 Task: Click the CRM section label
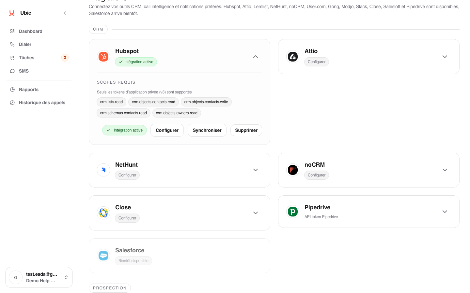point(98,29)
